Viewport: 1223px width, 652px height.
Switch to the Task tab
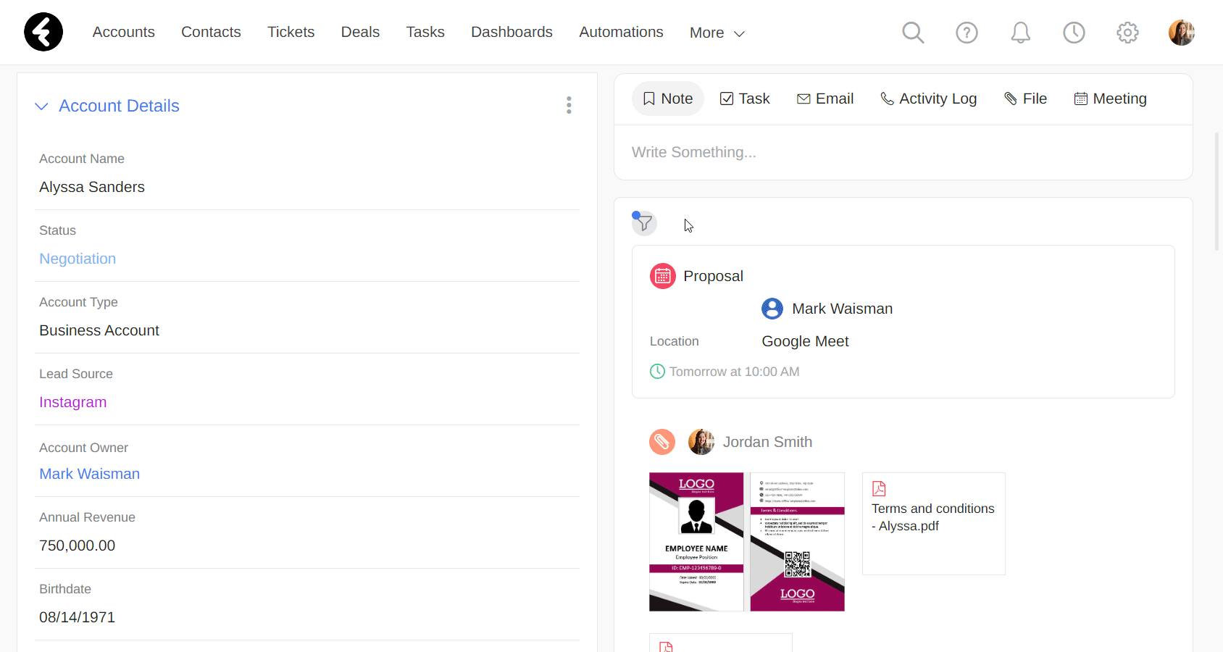tap(745, 99)
